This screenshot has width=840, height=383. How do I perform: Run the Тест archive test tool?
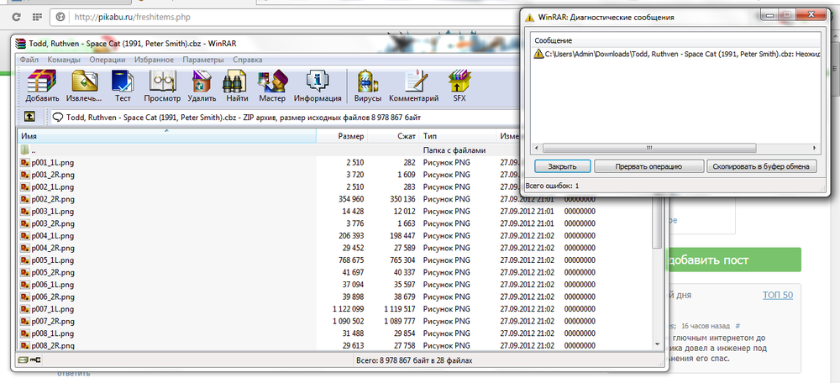[x=123, y=85]
